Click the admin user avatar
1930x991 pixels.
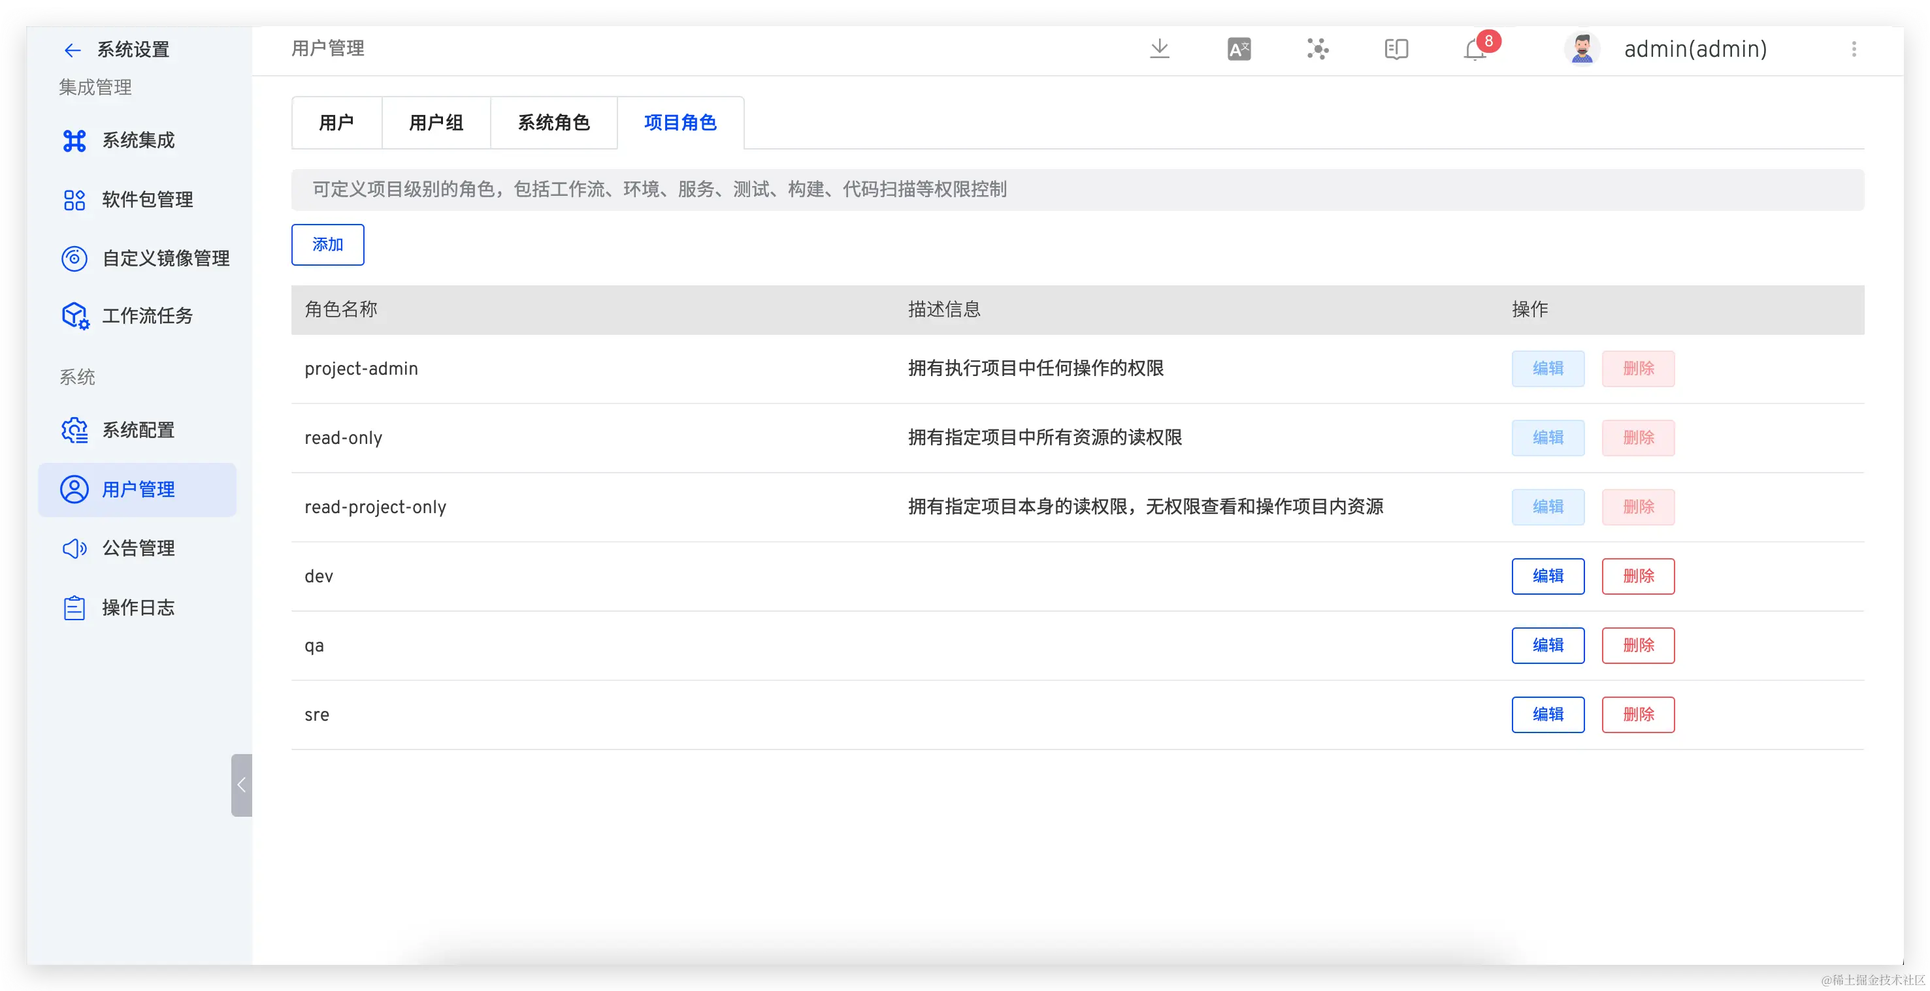1582,50
